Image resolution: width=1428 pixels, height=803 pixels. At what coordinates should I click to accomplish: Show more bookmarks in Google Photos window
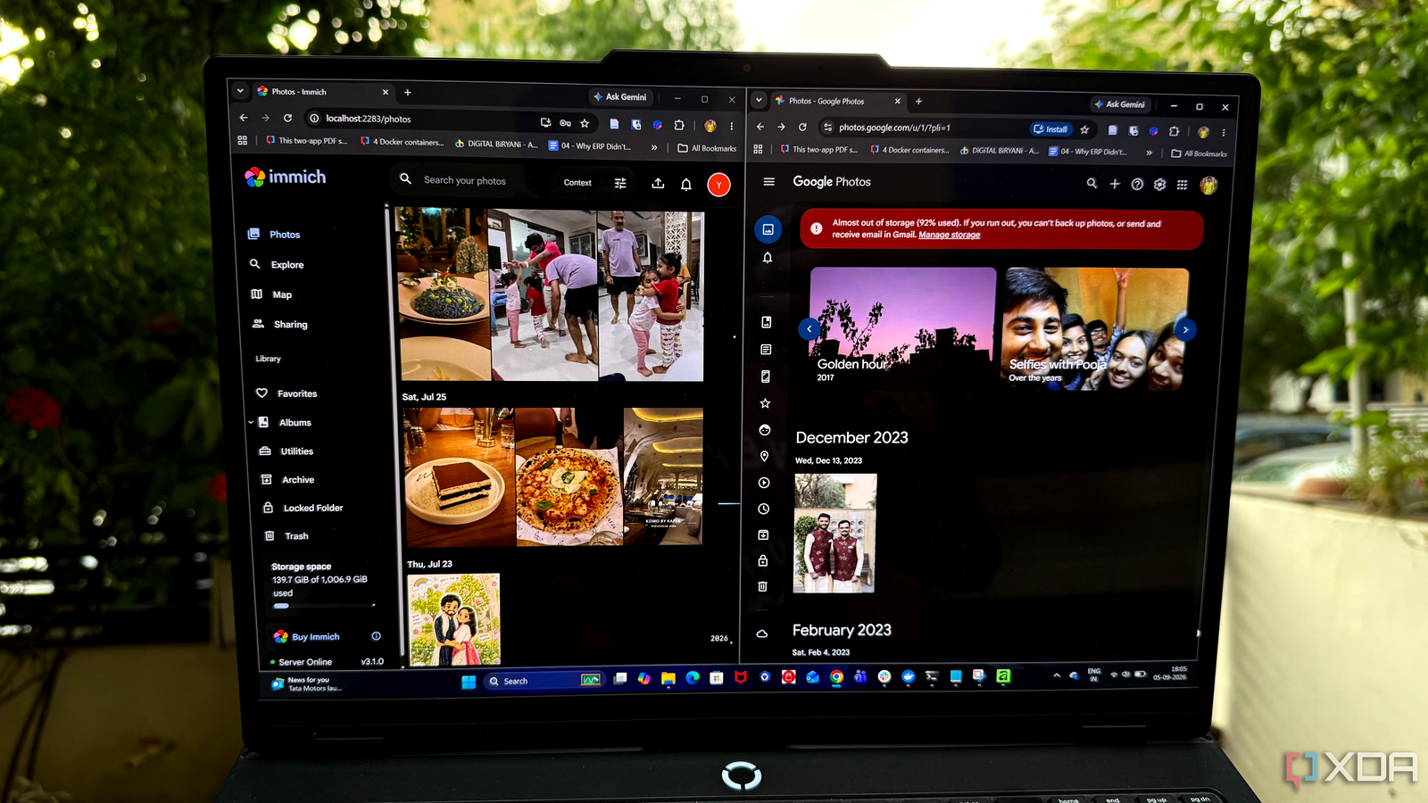[1149, 153]
